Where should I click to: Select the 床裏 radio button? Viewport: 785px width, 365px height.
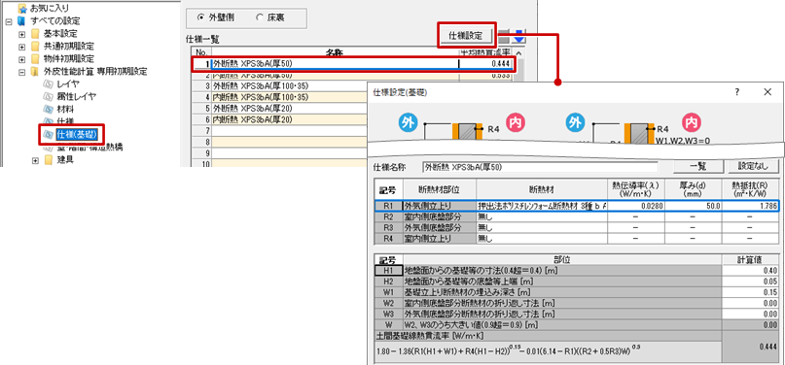pos(260,17)
